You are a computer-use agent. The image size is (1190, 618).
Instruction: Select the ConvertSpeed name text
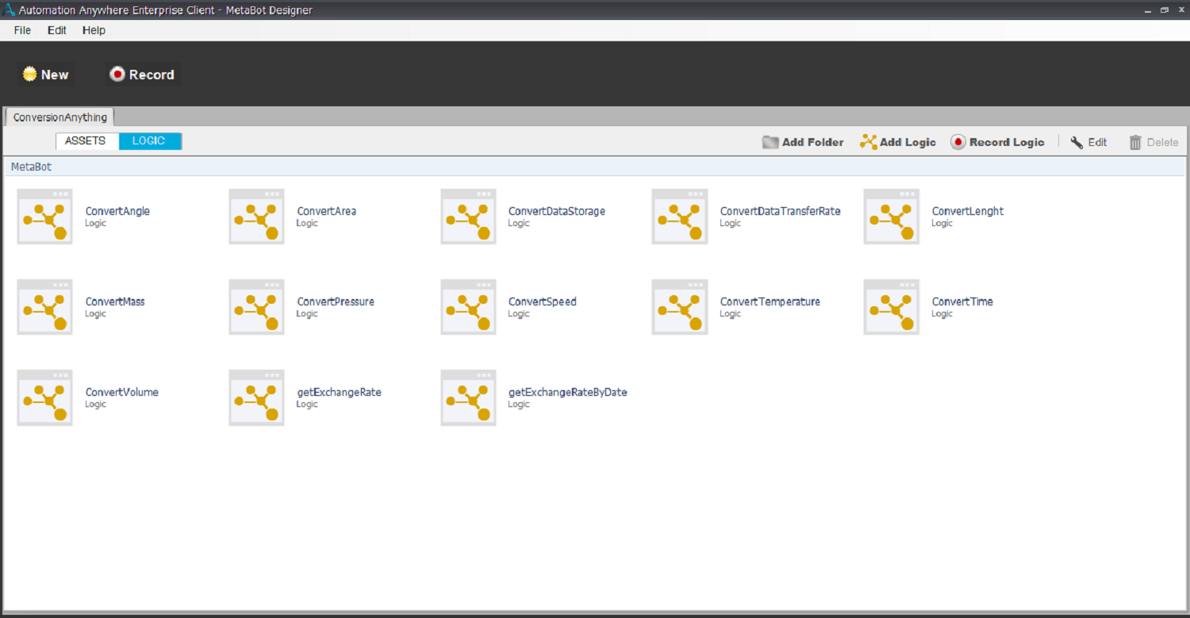pyautogui.click(x=543, y=301)
